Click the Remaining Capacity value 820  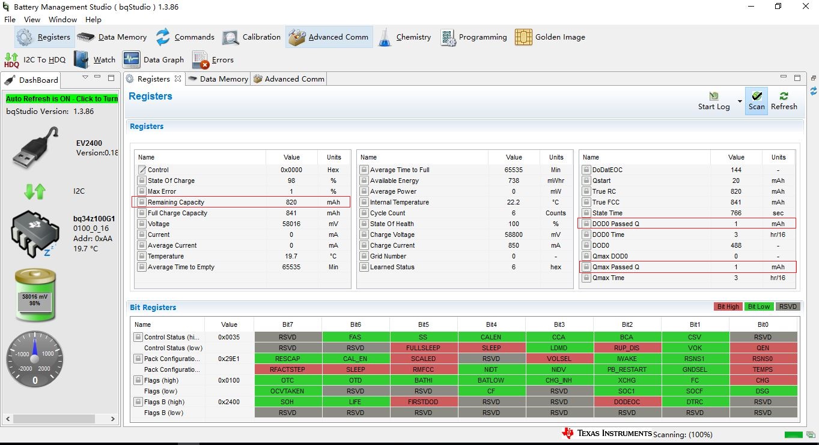(291, 202)
